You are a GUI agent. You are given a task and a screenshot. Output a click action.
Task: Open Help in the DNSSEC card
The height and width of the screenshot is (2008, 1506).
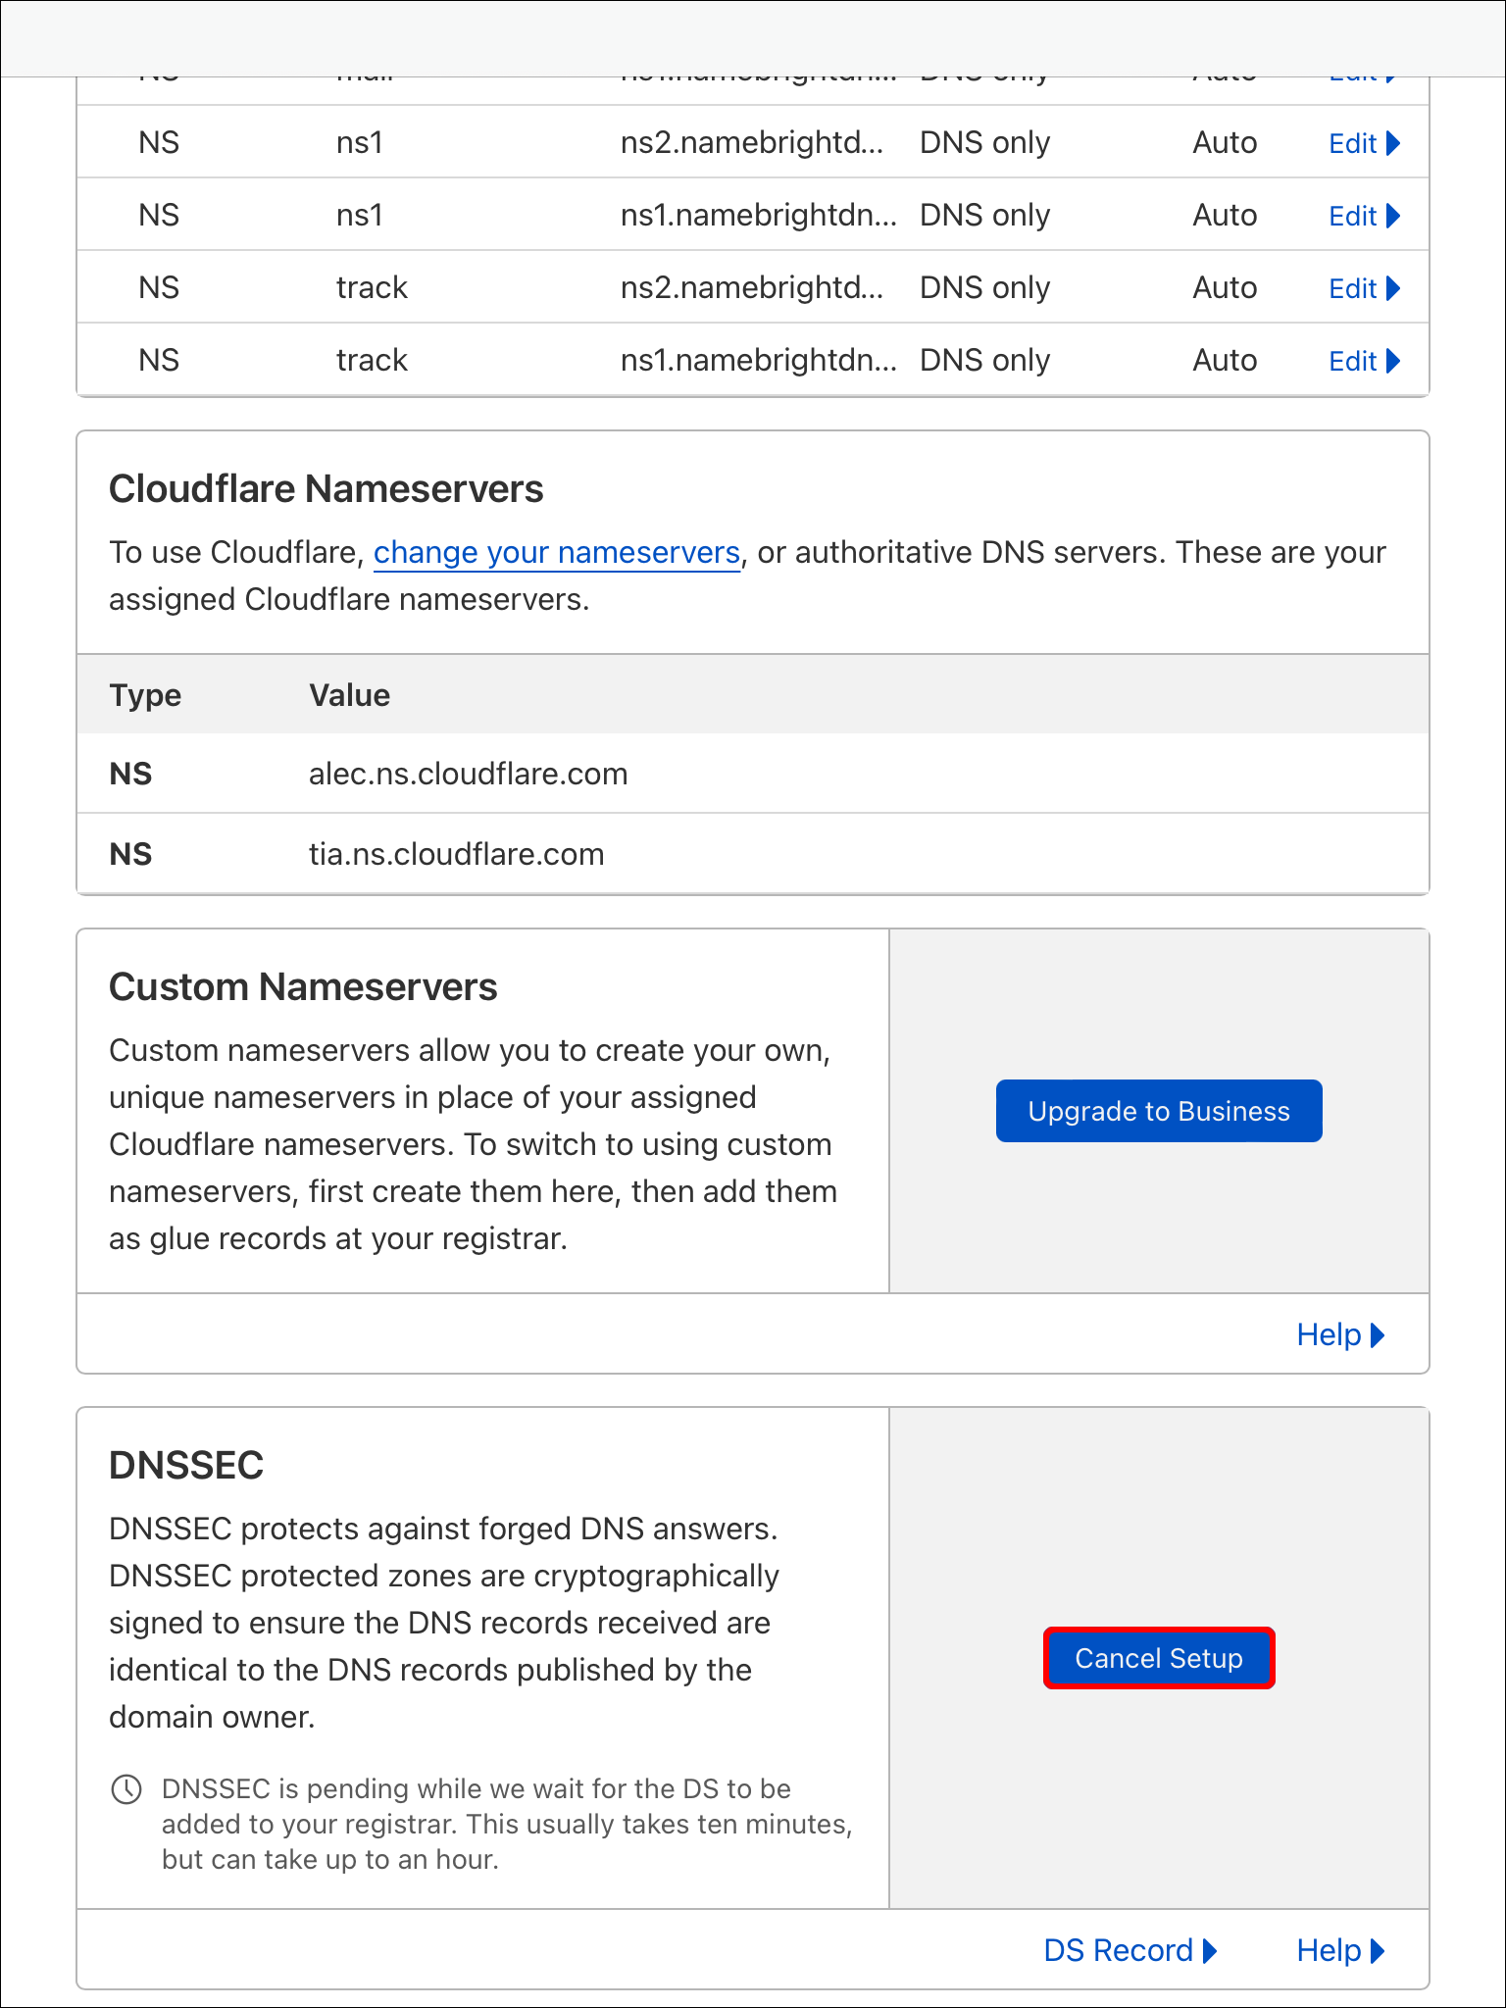click(x=1339, y=1950)
